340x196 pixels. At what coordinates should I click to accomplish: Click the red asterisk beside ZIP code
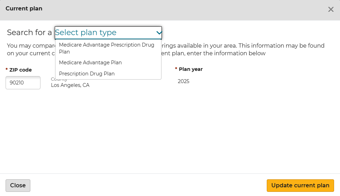[x=7, y=70]
